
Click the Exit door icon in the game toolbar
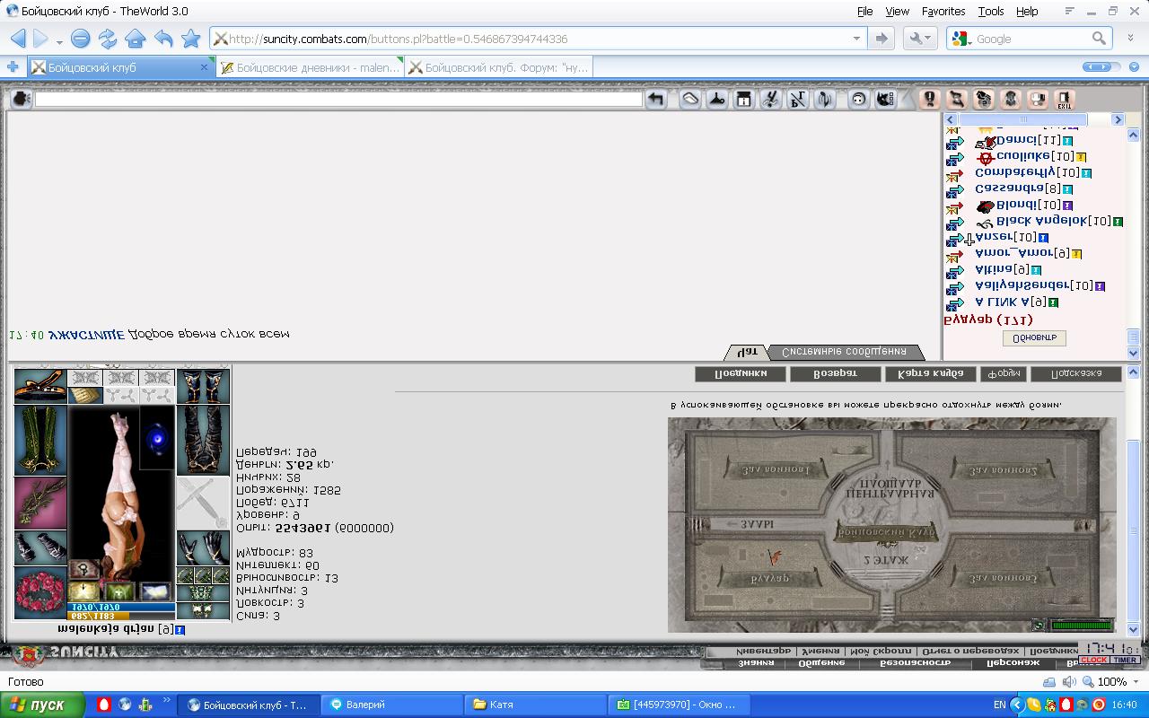point(1064,100)
